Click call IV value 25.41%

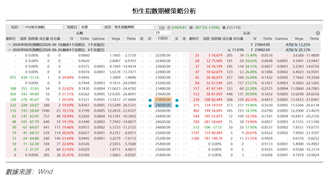pos(68,155)
